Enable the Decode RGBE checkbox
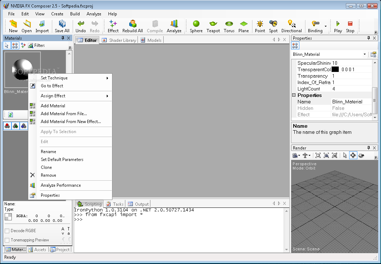 click(x=7, y=231)
